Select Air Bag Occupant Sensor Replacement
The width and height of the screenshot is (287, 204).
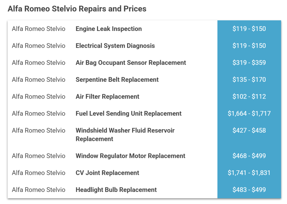131,63
